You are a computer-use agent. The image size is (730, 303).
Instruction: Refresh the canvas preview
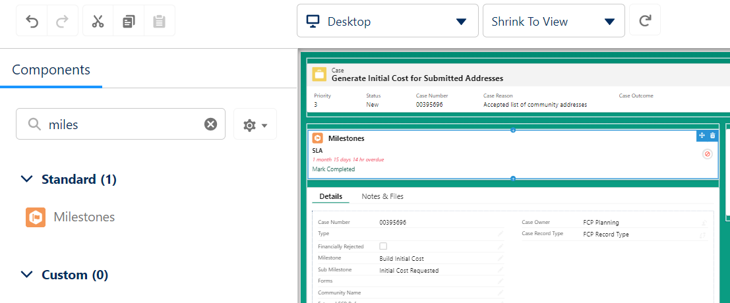(x=645, y=20)
